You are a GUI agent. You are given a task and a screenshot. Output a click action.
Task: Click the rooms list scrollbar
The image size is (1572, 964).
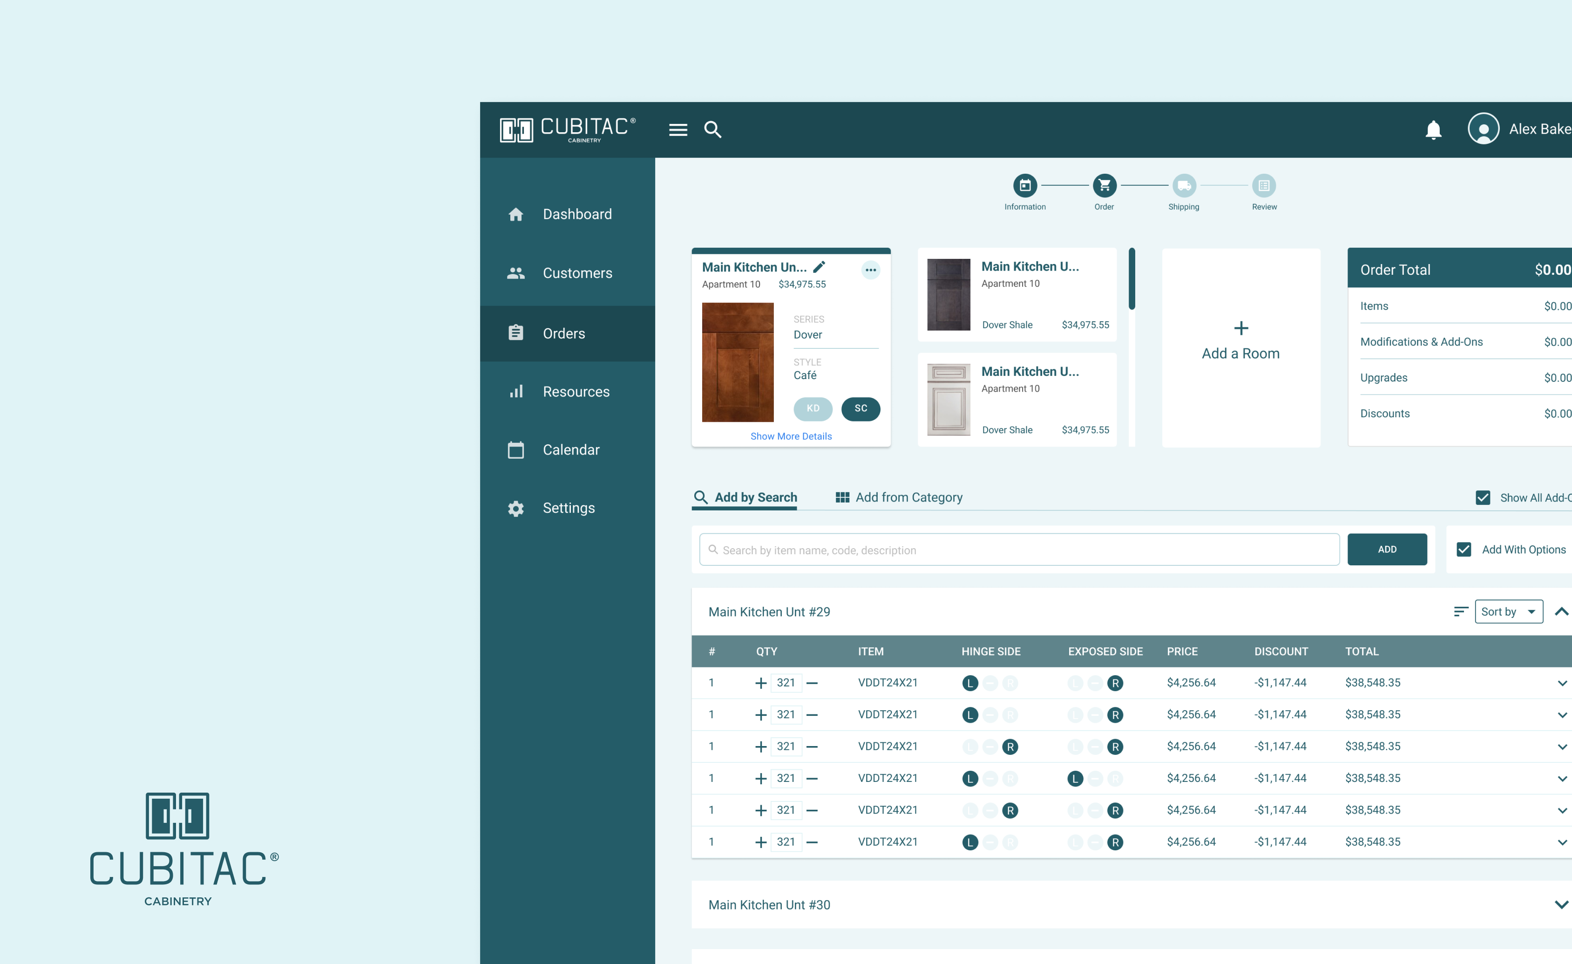coord(1132,279)
